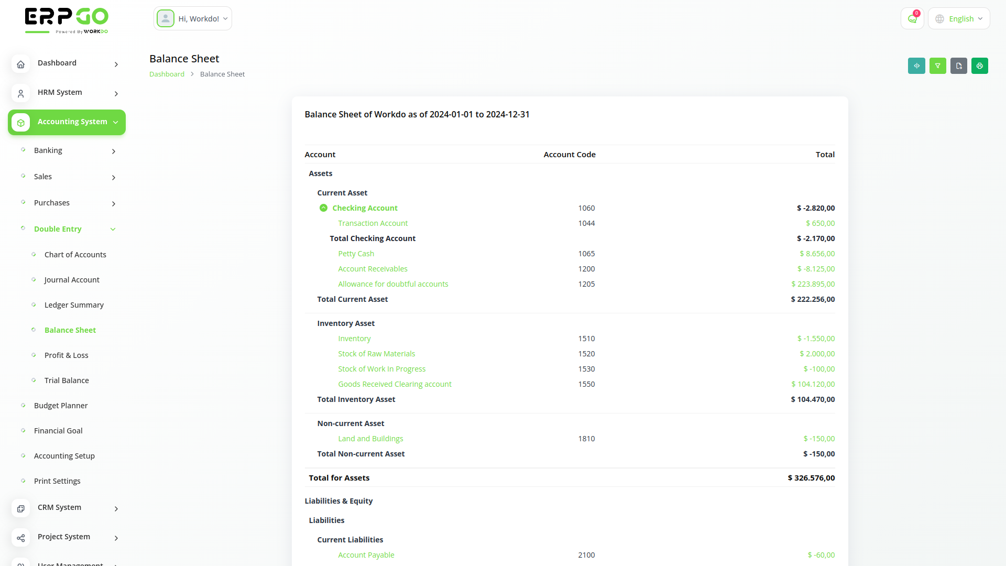Click the CRM System monitor icon
This screenshot has width=1006, height=566.
point(20,508)
